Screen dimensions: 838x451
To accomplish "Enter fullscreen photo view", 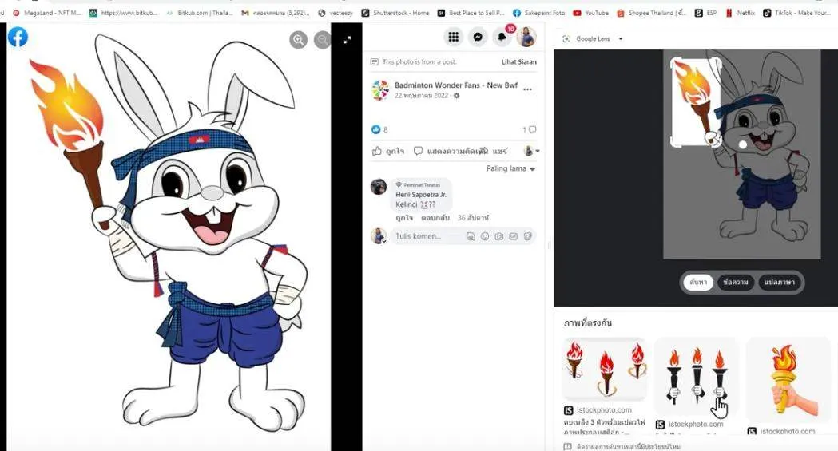I will tap(348, 39).
